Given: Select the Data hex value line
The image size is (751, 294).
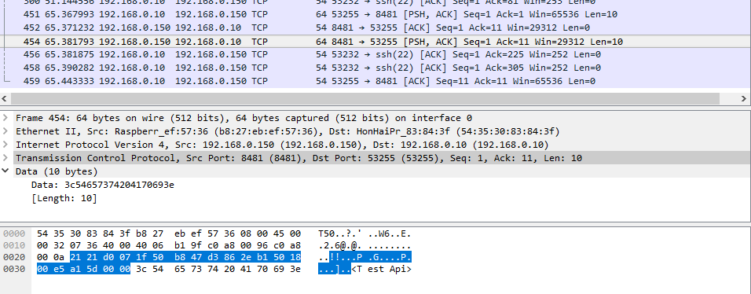Looking at the screenshot, I should point(102,185).
